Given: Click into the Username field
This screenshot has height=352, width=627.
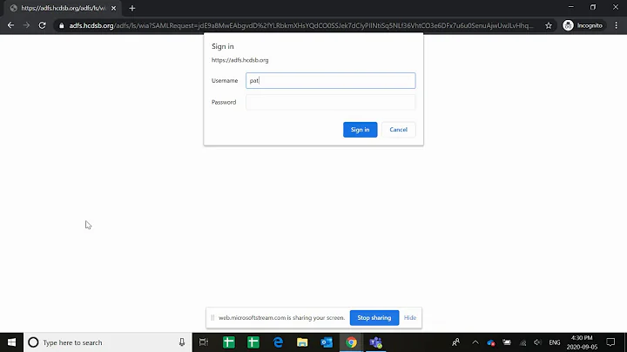Looking at the screenshot, I should [x=330, y=80].
